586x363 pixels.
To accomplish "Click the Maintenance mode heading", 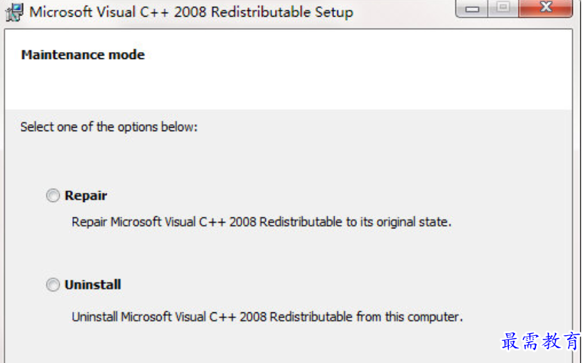I will [83, 55].
